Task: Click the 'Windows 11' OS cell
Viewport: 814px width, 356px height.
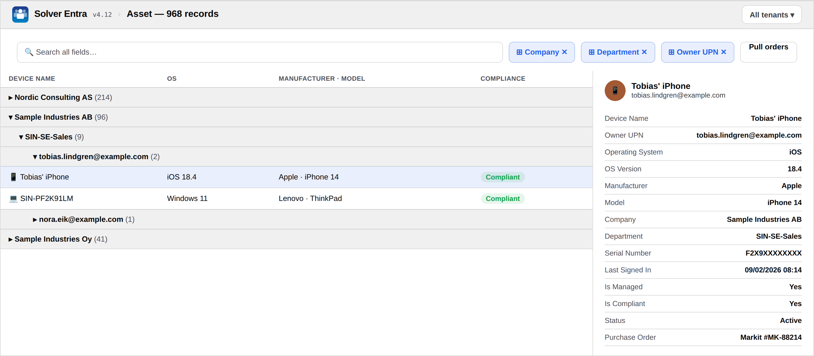Action: [x=187, y=199]
